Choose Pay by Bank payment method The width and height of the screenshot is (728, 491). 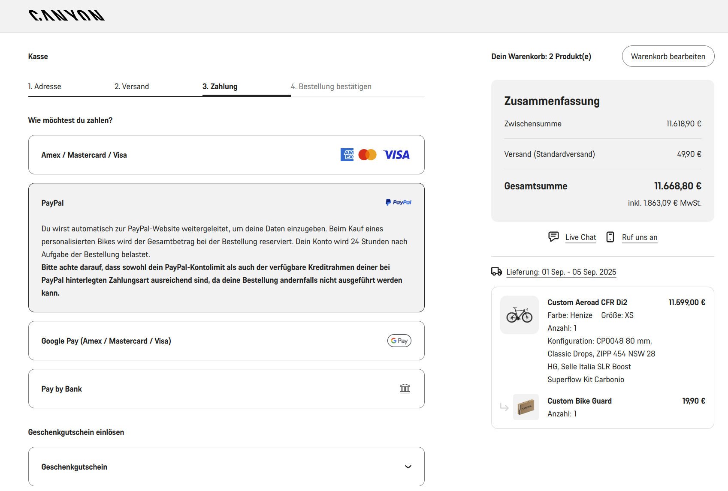tap(172, 389)
